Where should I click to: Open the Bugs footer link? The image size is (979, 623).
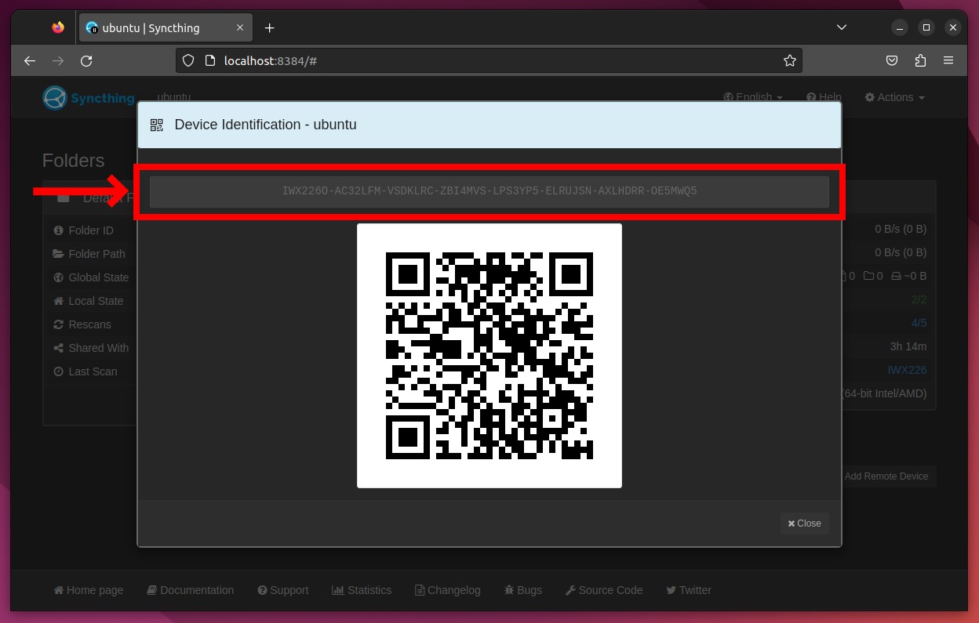click(523, 590)
